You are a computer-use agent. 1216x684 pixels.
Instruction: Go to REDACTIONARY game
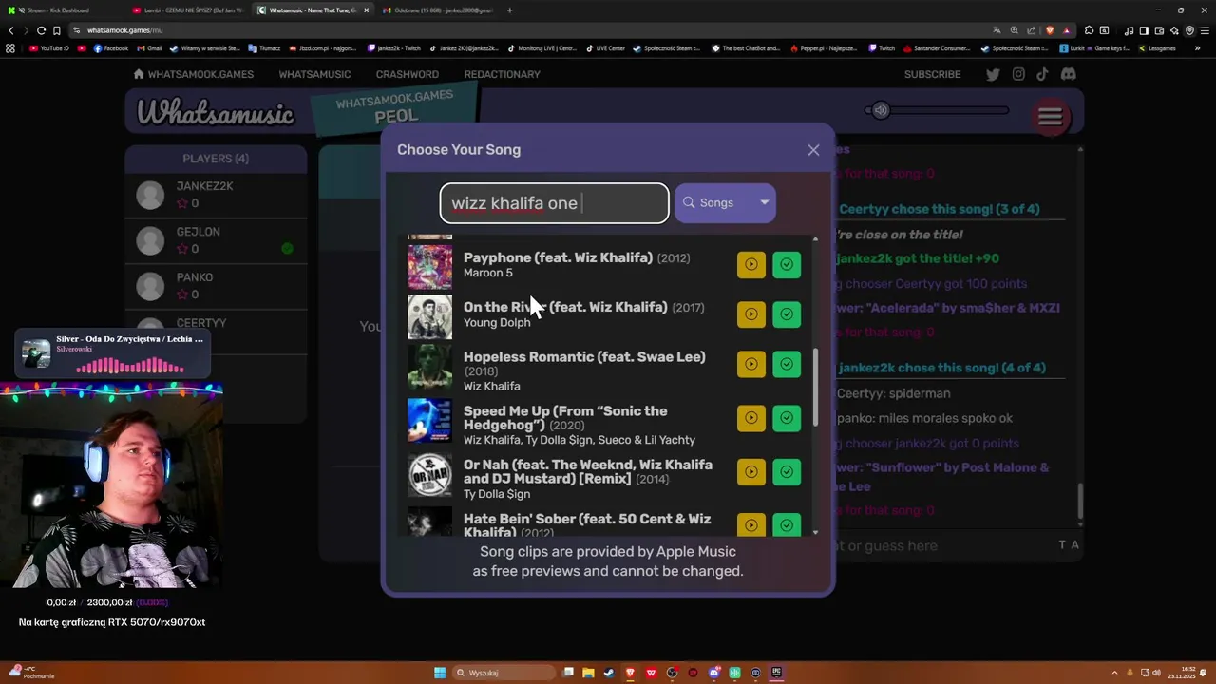502,74
